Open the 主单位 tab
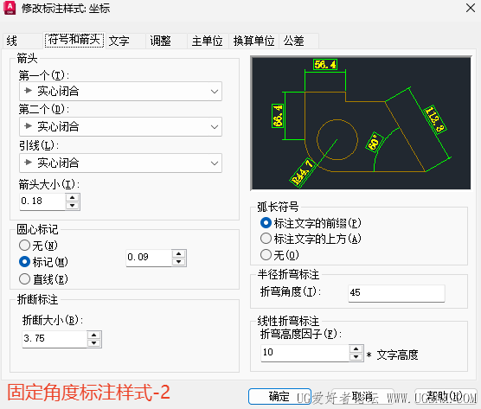The width and height of the screenshot is (481, 409). [x=208, y=41]
